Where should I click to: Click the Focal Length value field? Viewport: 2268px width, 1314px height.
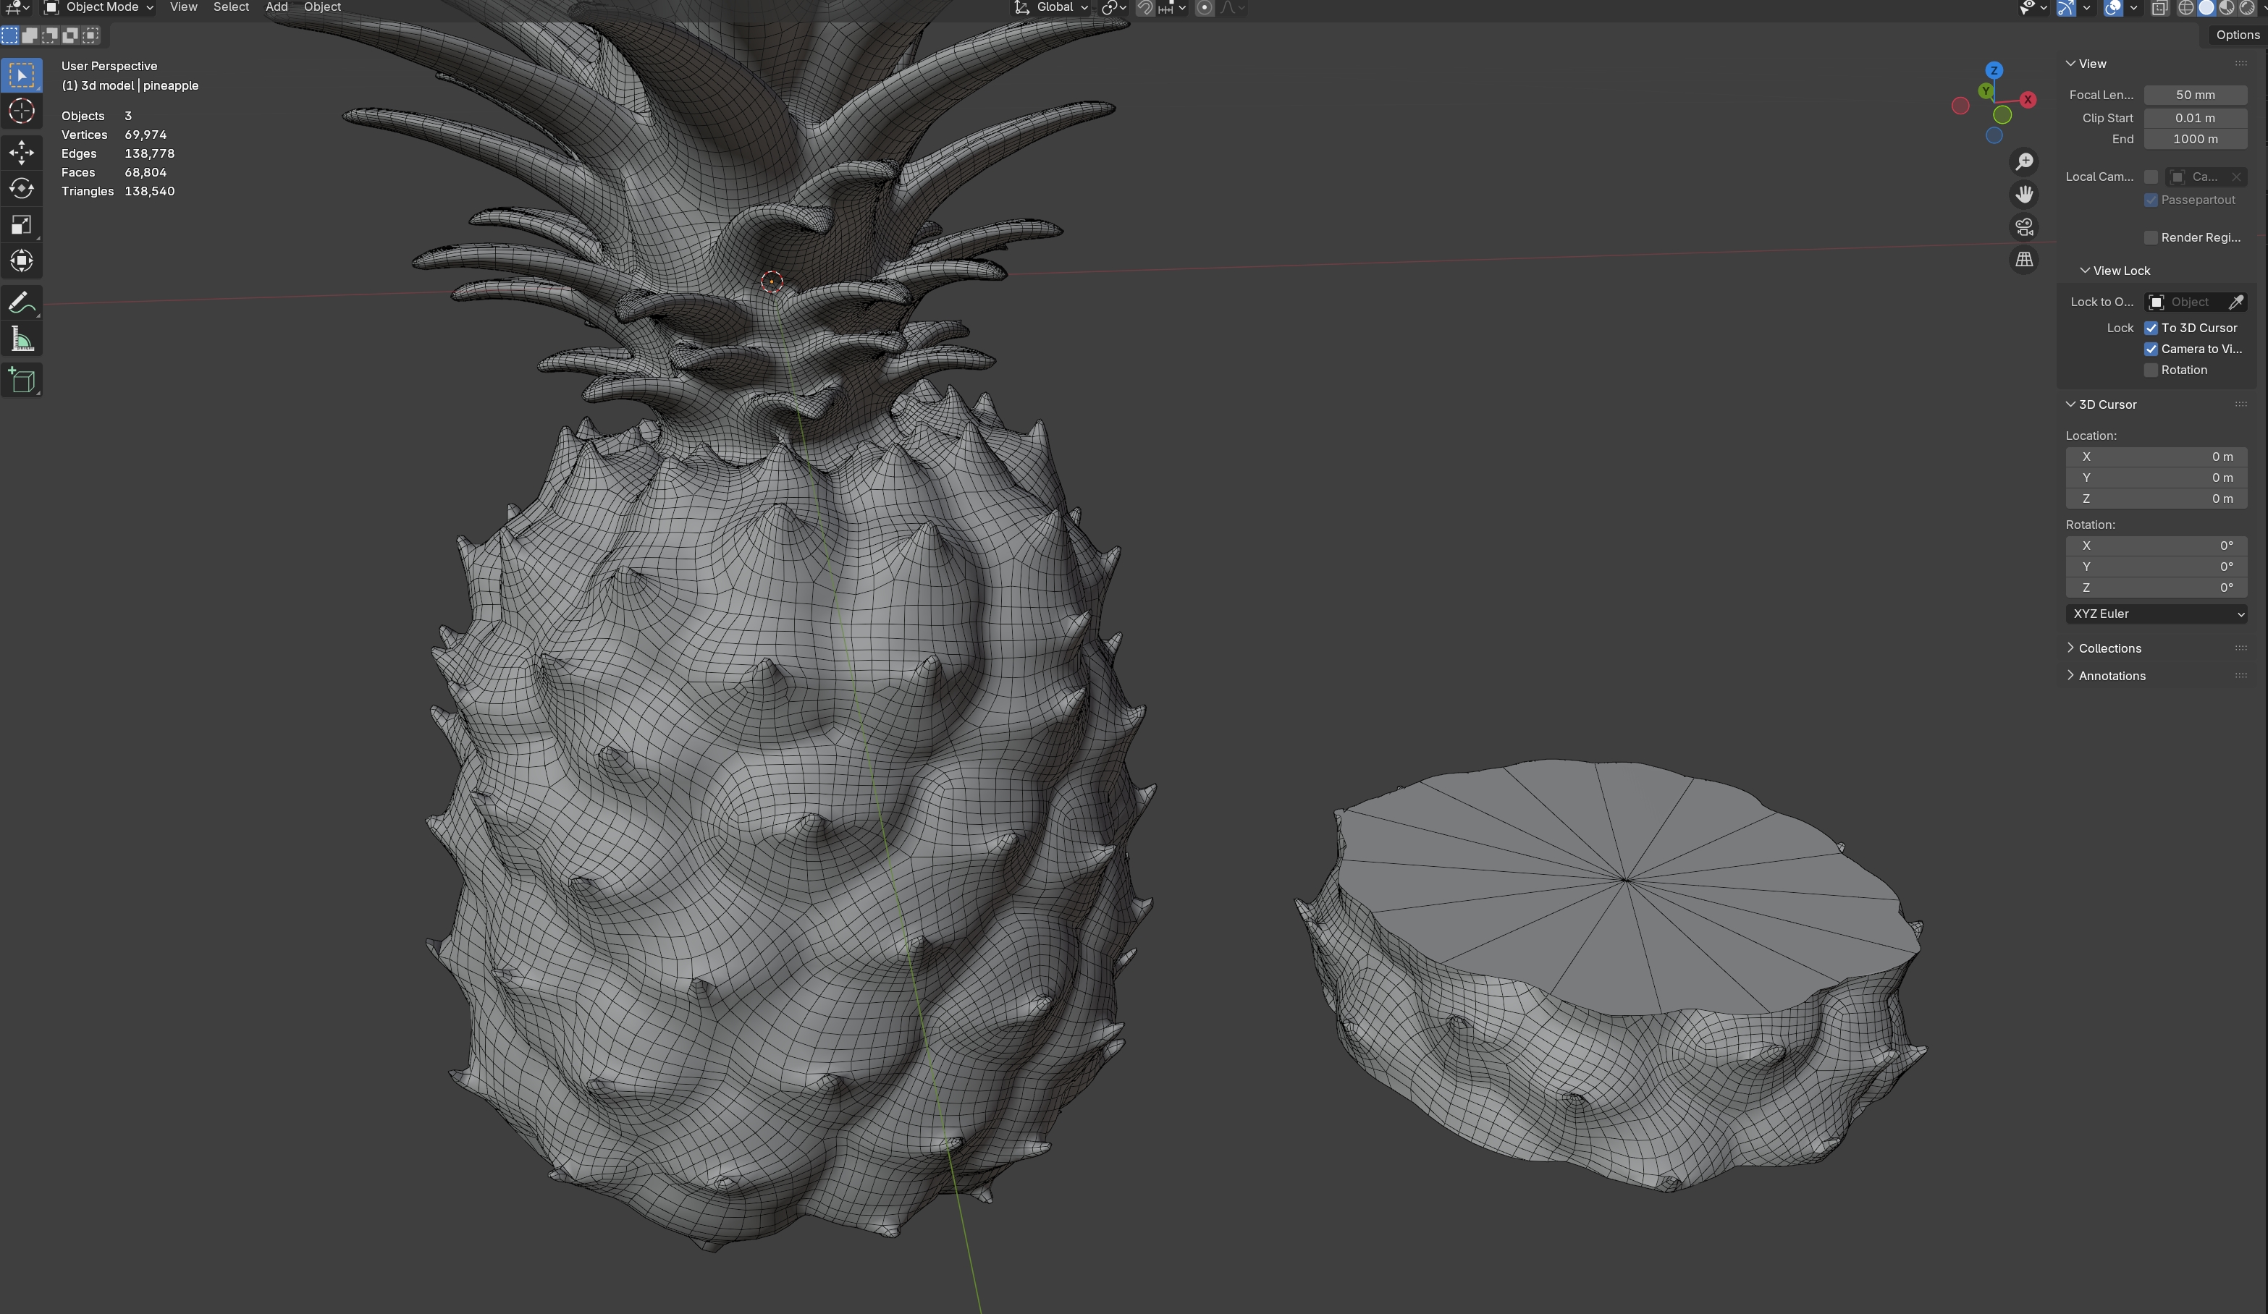[x=2194, y=96]
